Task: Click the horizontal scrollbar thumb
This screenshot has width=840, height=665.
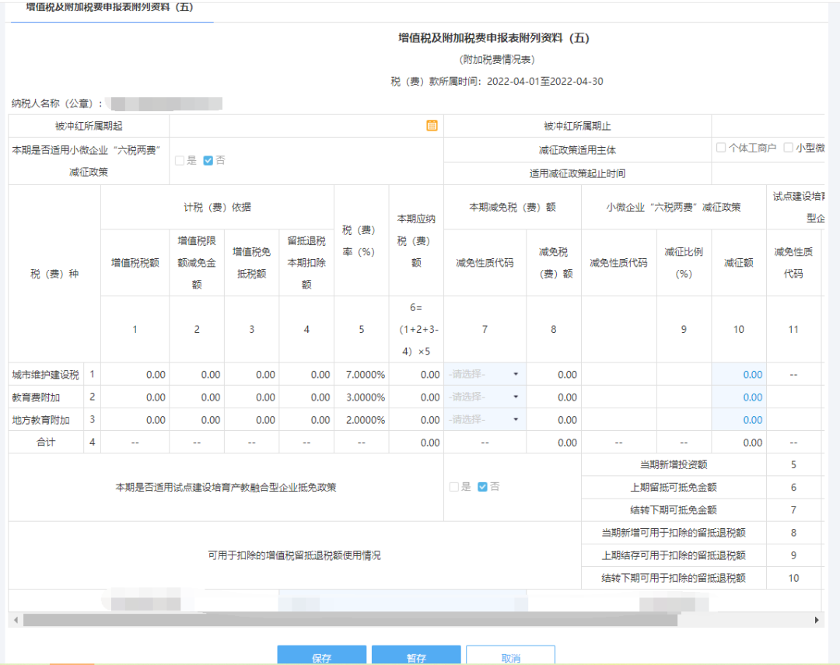Action: (350, 620)
